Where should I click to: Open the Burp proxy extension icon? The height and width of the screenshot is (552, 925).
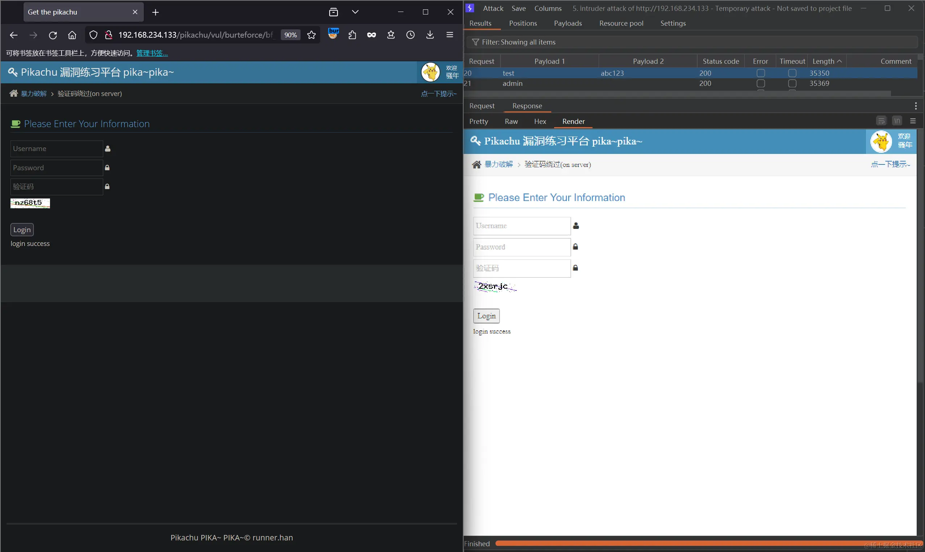tap(334, 33)
